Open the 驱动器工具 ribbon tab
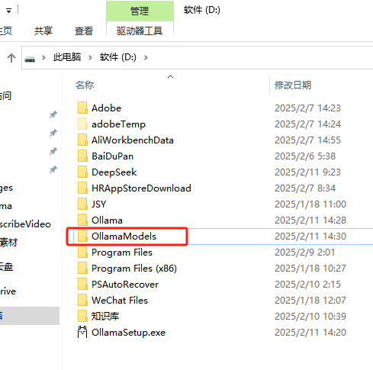The height and width of the screenshot is (370, 373). point(140,31)
